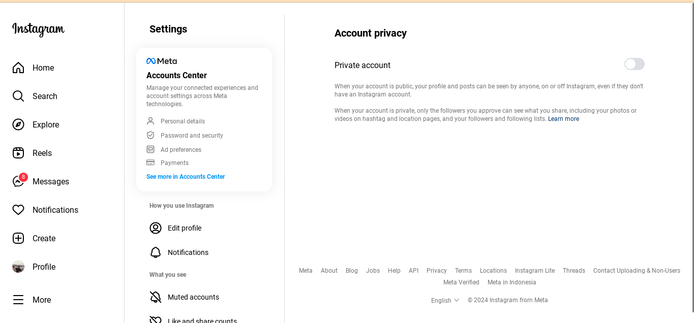Viewport: 694px width, 323px height.
Task: Open Meta Verified footer link
Action: (x=461, y=282)
